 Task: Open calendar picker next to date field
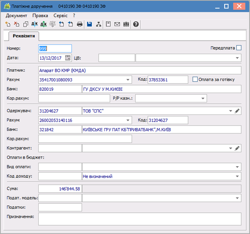tap(68, 58)
